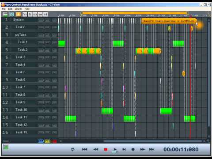This screenshot has height=159, width=212.
Task: Select the Task 7 row label
Action: coord(20,87)
